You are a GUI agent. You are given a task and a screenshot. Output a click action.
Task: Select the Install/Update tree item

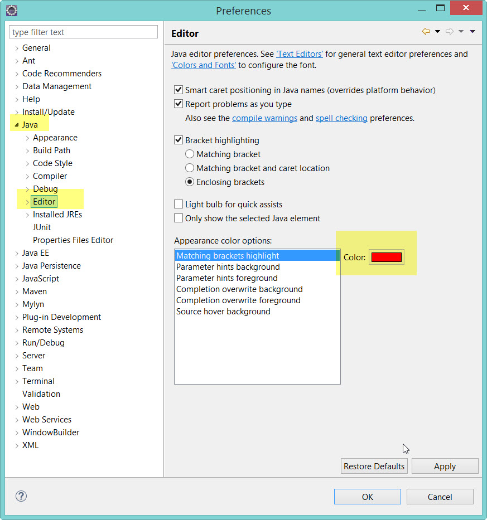pos(48,112)
